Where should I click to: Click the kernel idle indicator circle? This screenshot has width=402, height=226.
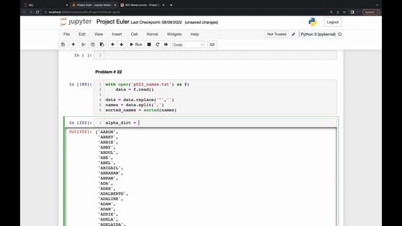point(340,34)
